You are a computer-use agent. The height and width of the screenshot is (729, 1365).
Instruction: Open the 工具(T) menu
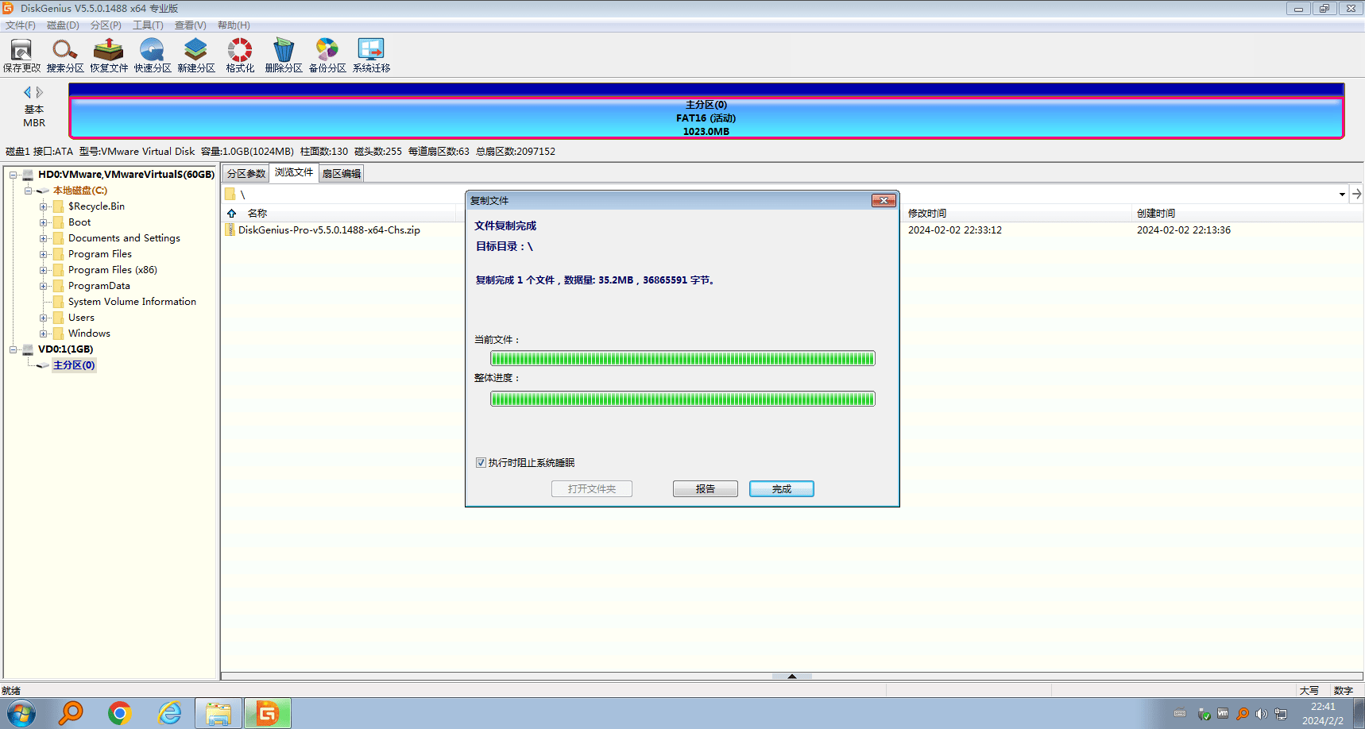click(148, 25)
